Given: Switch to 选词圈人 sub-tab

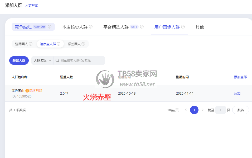Looking at the screenshot, I should tap(21, 44).
